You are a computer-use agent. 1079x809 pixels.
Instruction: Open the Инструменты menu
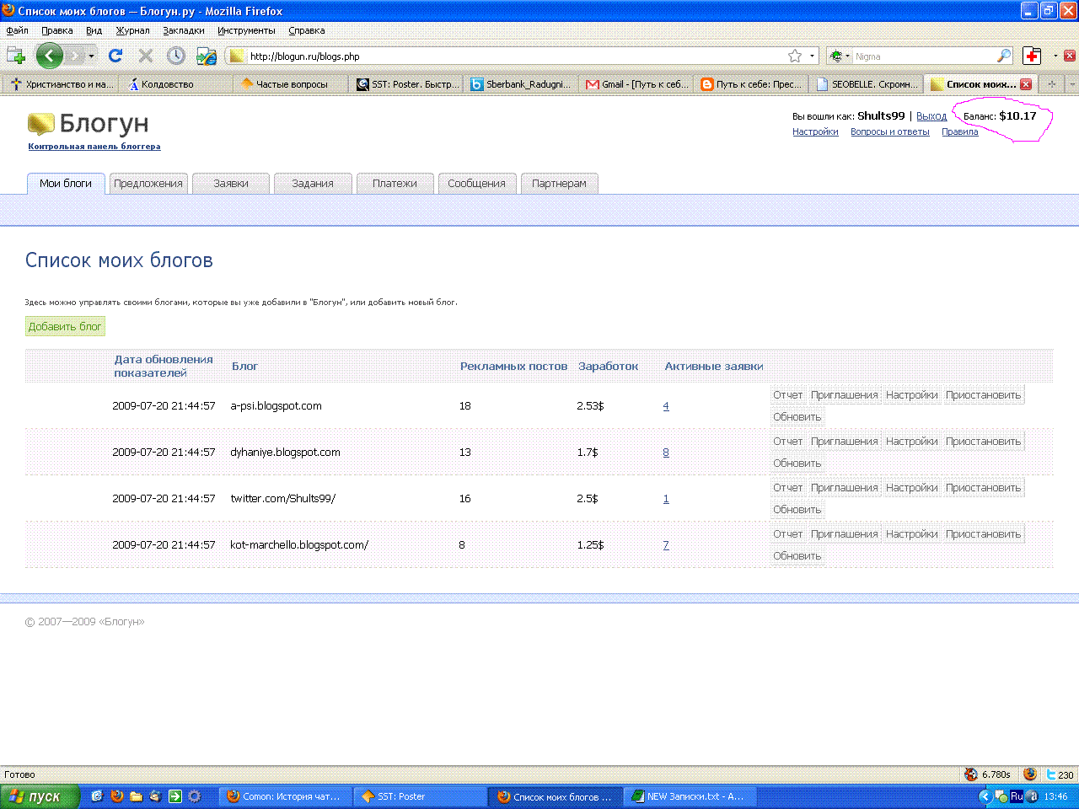pos(246,30)
